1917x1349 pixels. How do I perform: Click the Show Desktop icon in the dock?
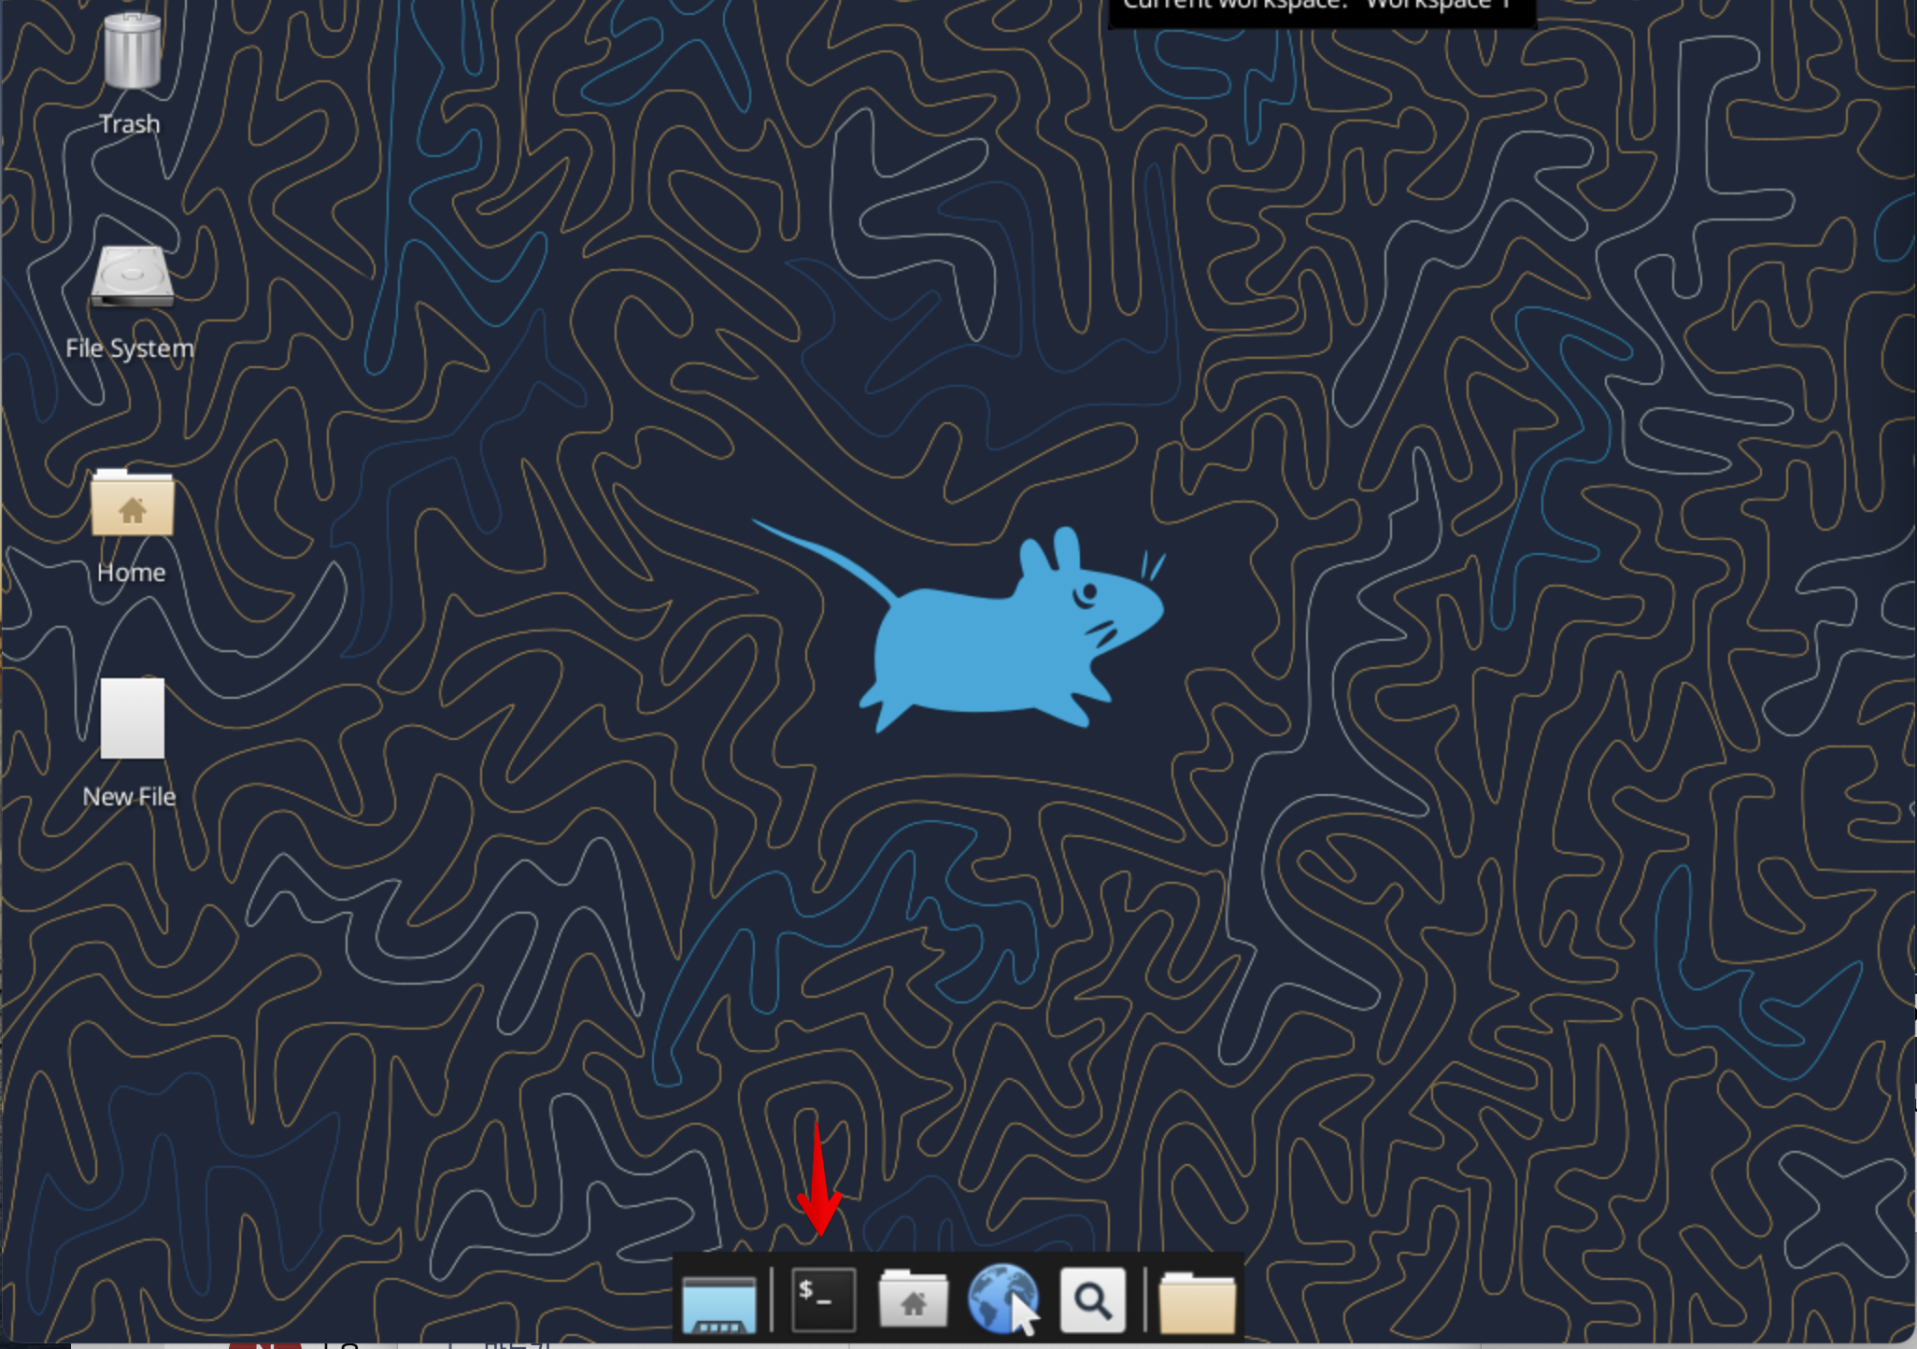click(718, 1302)
